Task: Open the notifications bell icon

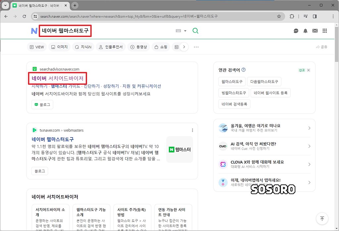Action: (305, 31)
